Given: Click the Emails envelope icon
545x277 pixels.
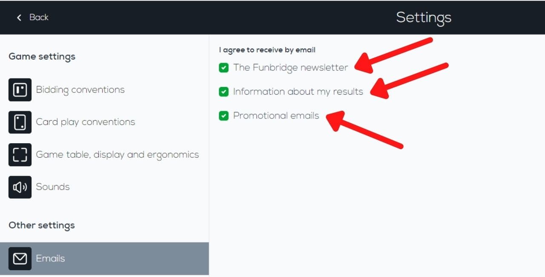Looking at the screenshot, I should [x=20, y=258].
